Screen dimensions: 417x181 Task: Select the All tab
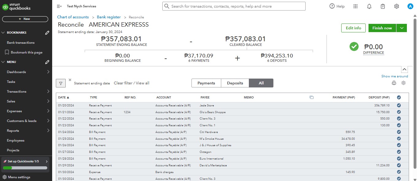pos(261,83)
